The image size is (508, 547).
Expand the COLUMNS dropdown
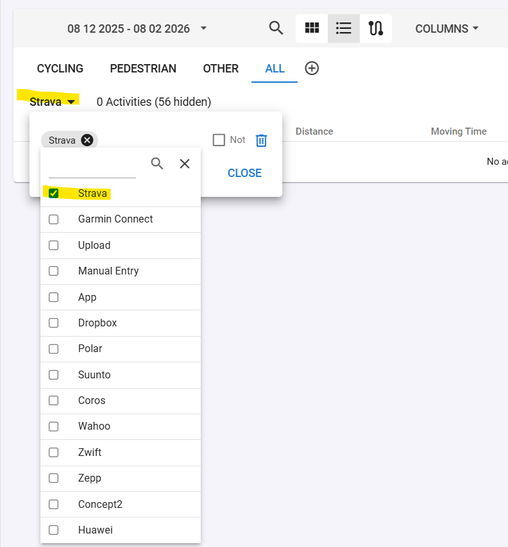[x=447, y=28]
